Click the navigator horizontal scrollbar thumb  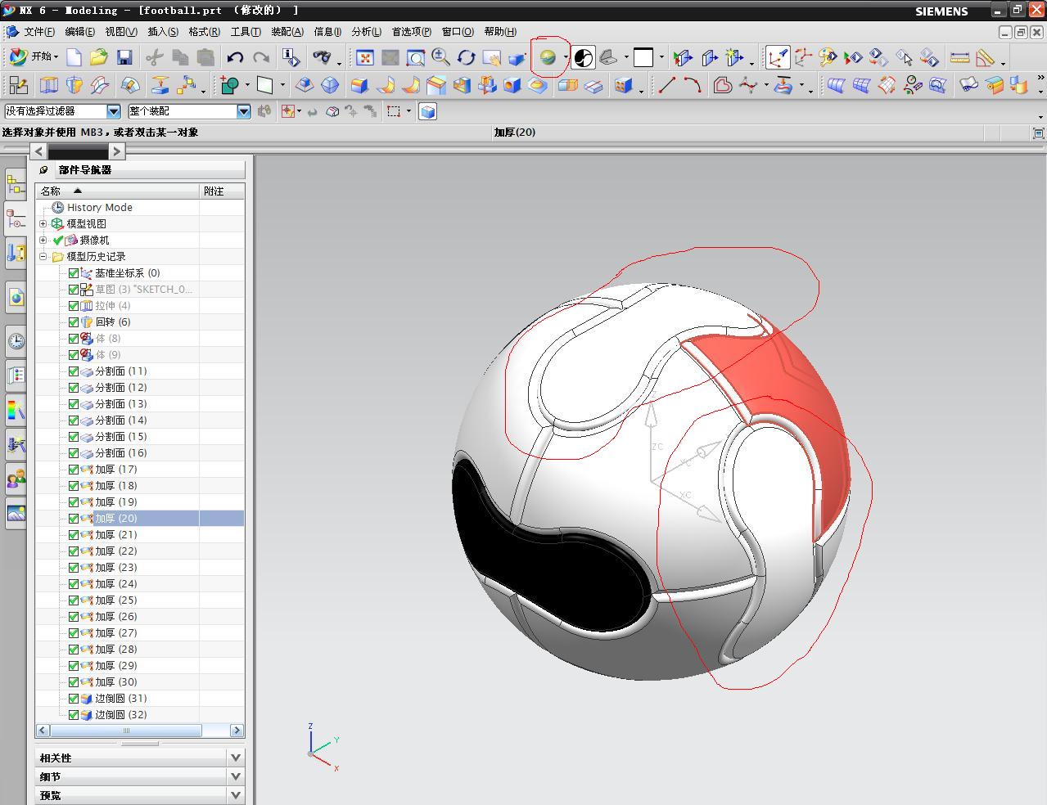[x=126, y=731]
